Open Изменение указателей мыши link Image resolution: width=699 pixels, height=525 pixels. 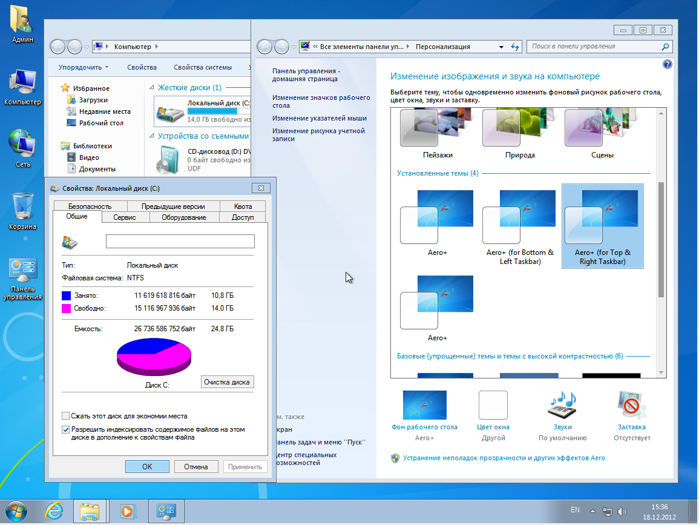click(x=319, y=118)
